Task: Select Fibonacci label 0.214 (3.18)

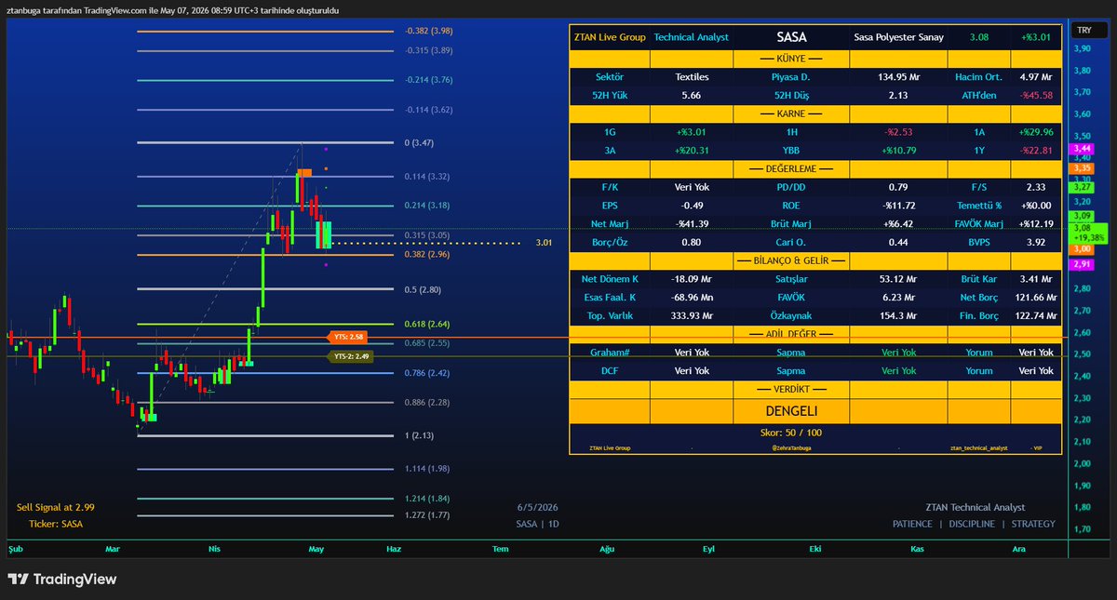Action: click(x=427, y=206)
